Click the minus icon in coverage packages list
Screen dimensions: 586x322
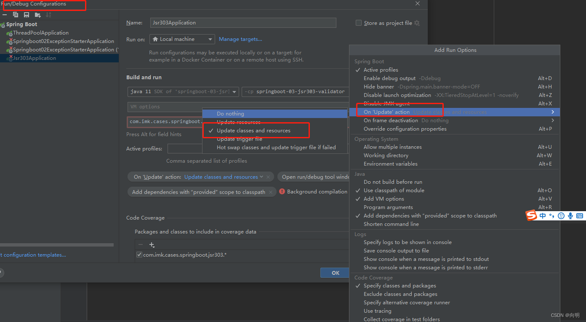coord(141,245)
